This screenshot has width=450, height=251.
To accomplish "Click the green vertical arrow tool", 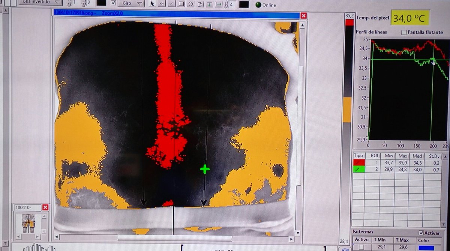I will (x=209, y=4).
